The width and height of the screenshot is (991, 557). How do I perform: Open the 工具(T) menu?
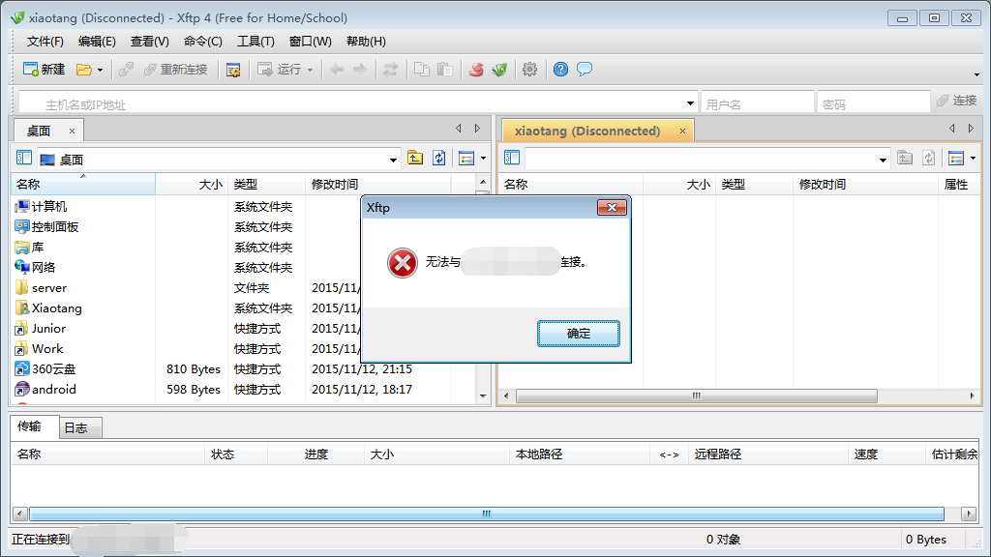tap(255, 42)
